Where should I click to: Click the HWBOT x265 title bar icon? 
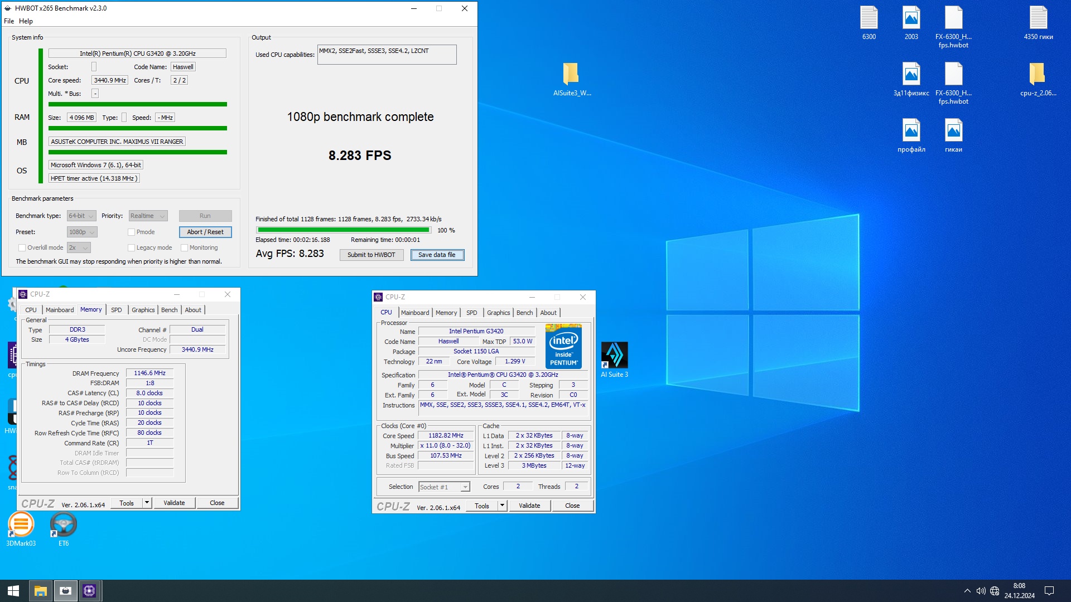point(8,8)
